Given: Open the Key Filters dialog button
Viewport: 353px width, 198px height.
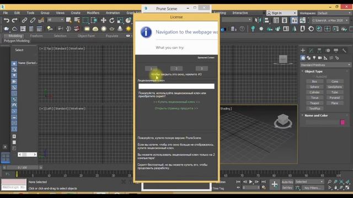Looking at the screenshot, I should [312, 188].
